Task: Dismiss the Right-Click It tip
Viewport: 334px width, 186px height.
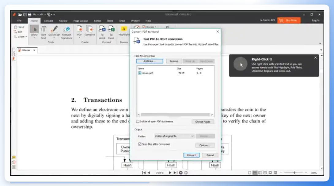Action: pyautogui.click(x=316, y=57)
